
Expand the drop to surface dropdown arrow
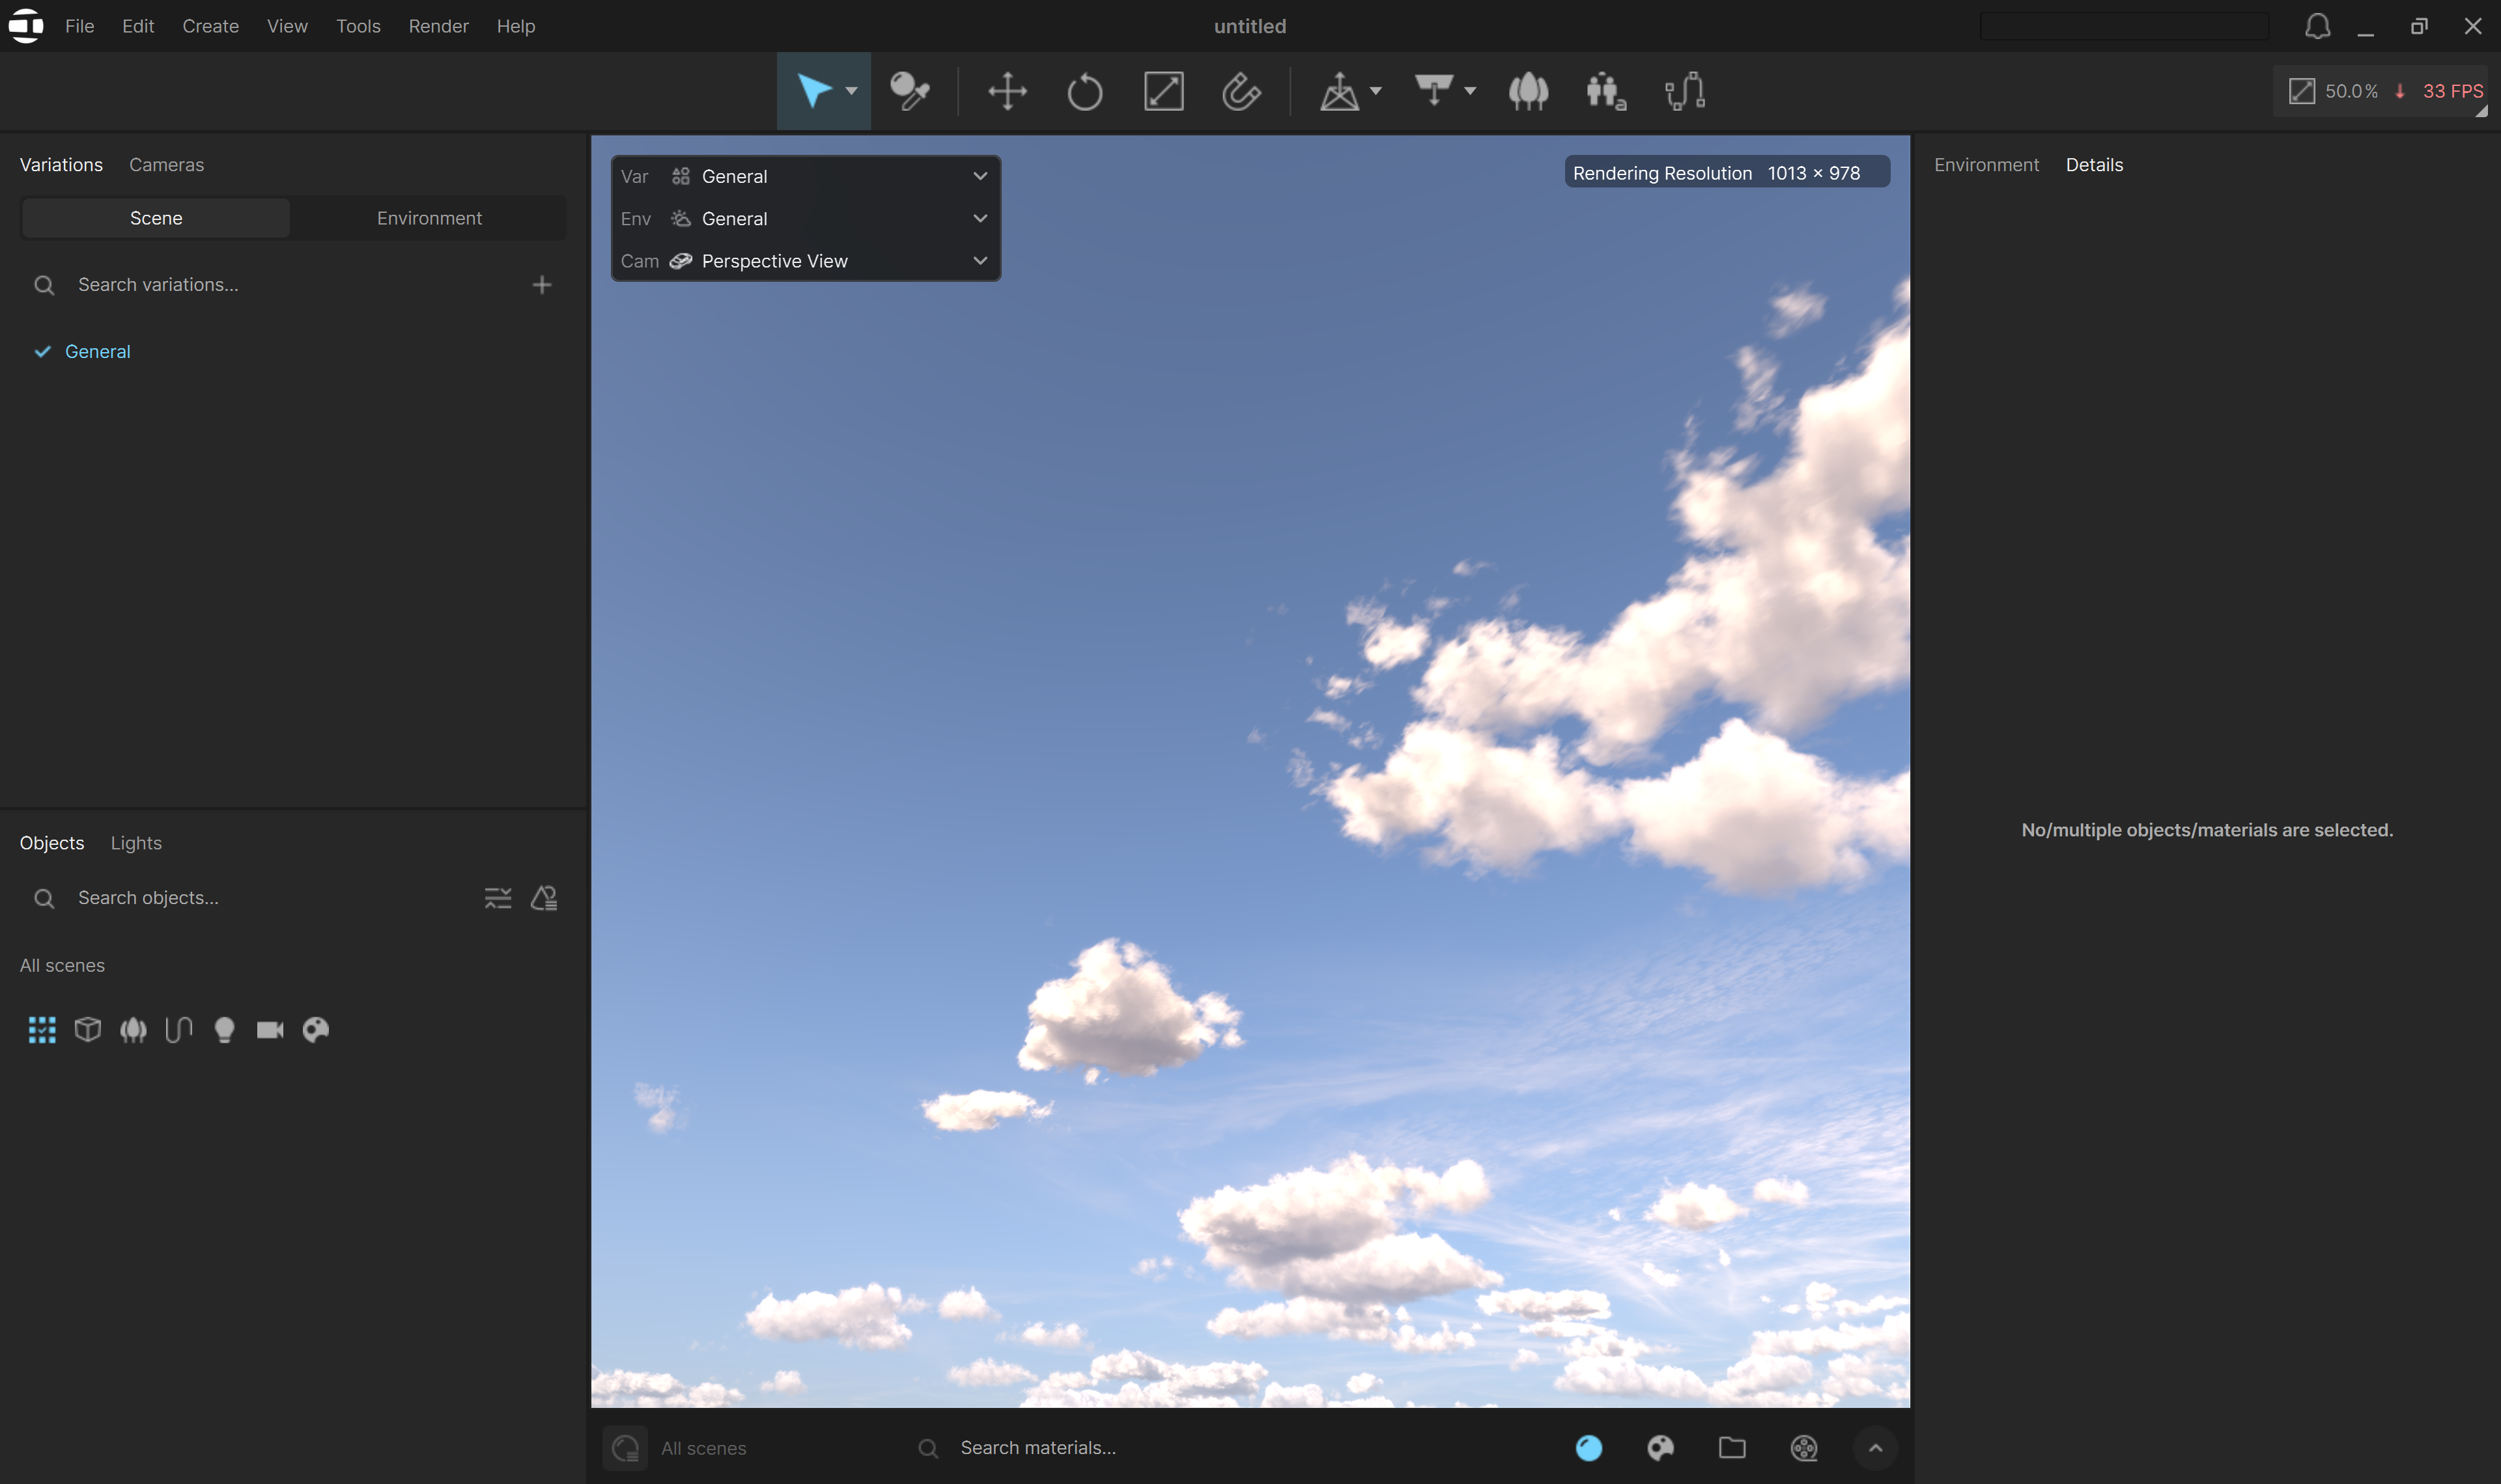(1469, 91)
